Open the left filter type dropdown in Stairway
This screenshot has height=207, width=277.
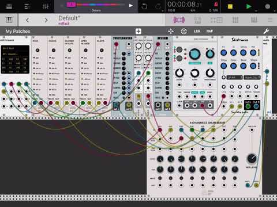click(234, 78)
